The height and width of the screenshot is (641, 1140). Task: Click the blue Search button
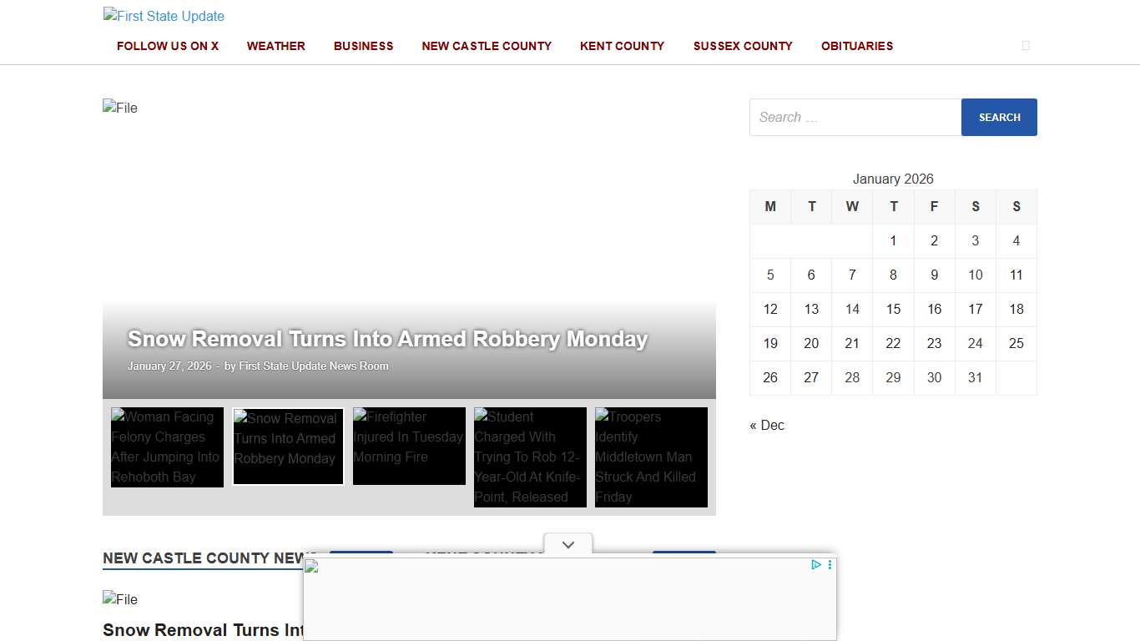coord(999,118)
